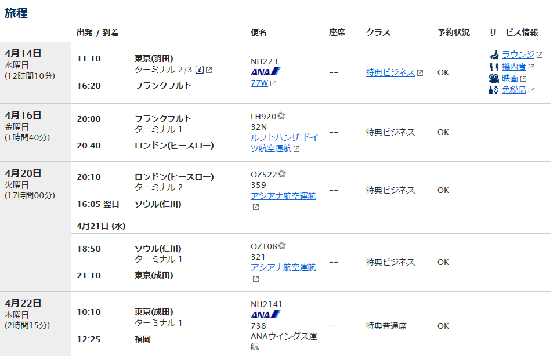Click the lounge seat icon
Viewport: 557px width, 356px height.
494,55
